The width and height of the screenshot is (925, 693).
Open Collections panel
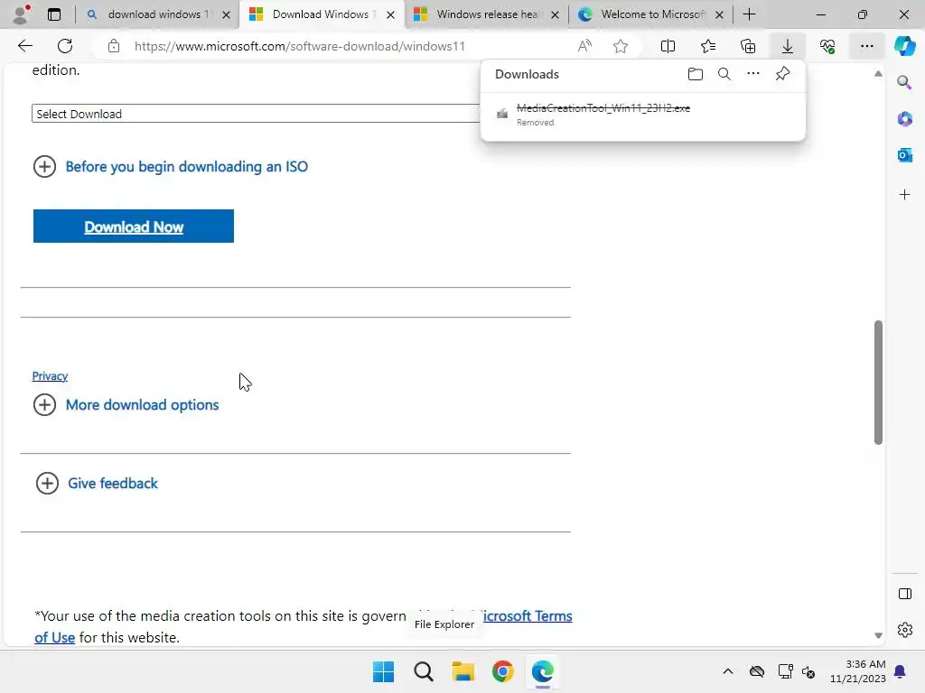point(748,46)
